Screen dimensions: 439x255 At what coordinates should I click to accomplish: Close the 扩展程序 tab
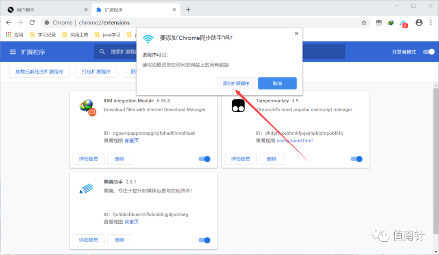174,10
